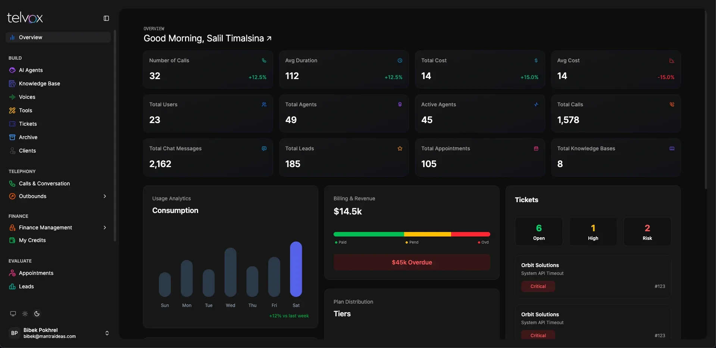716x348 pixels.
Task: Click the book icon on Total Knowledge Bases card
Action: 672,148
